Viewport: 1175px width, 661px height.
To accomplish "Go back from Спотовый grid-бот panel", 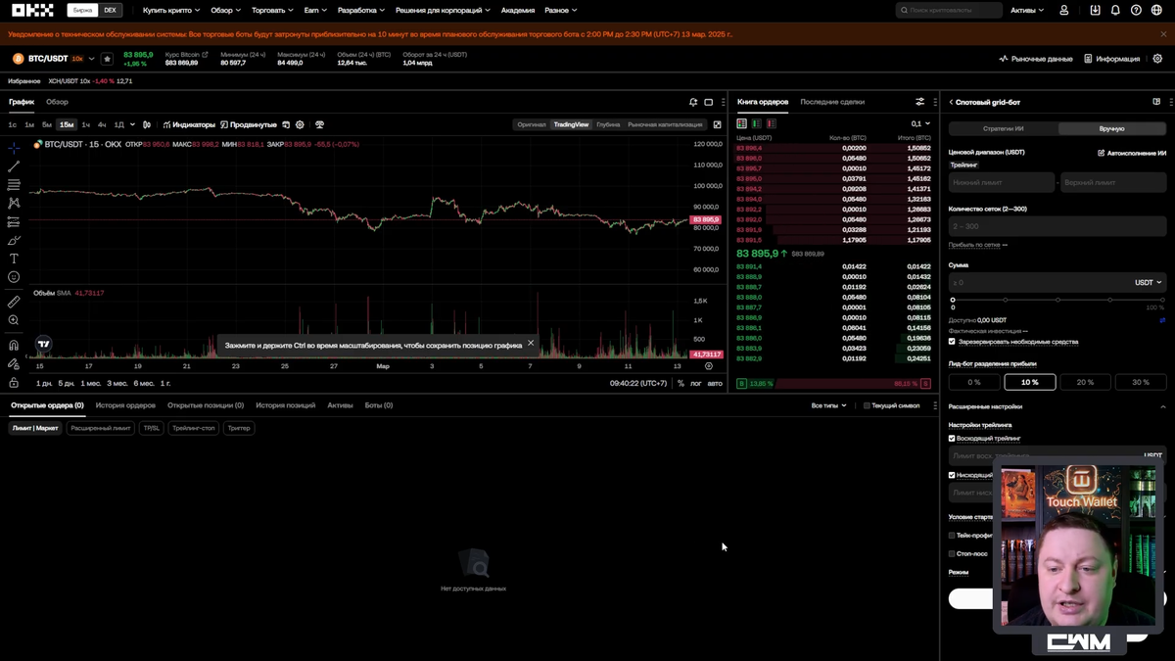I will click(951, 102).
